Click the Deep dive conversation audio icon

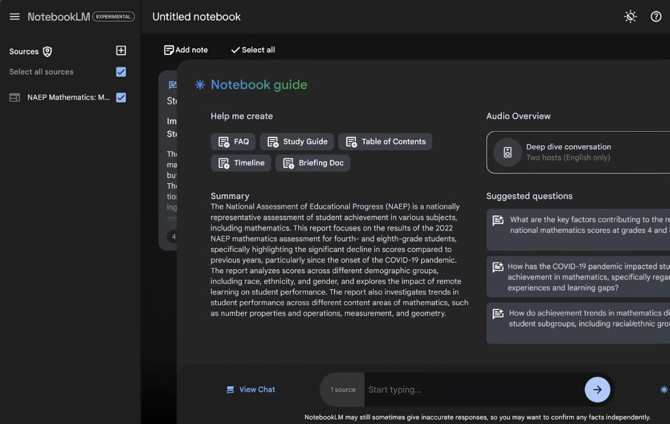click(507, 152)
